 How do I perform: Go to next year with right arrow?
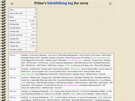click(111, 3)
